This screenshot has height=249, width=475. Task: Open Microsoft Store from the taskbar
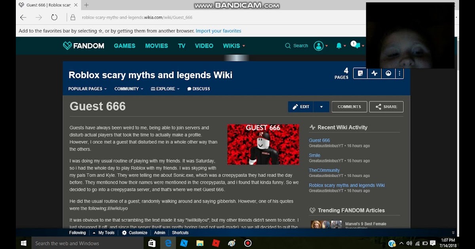coord(152,243)
